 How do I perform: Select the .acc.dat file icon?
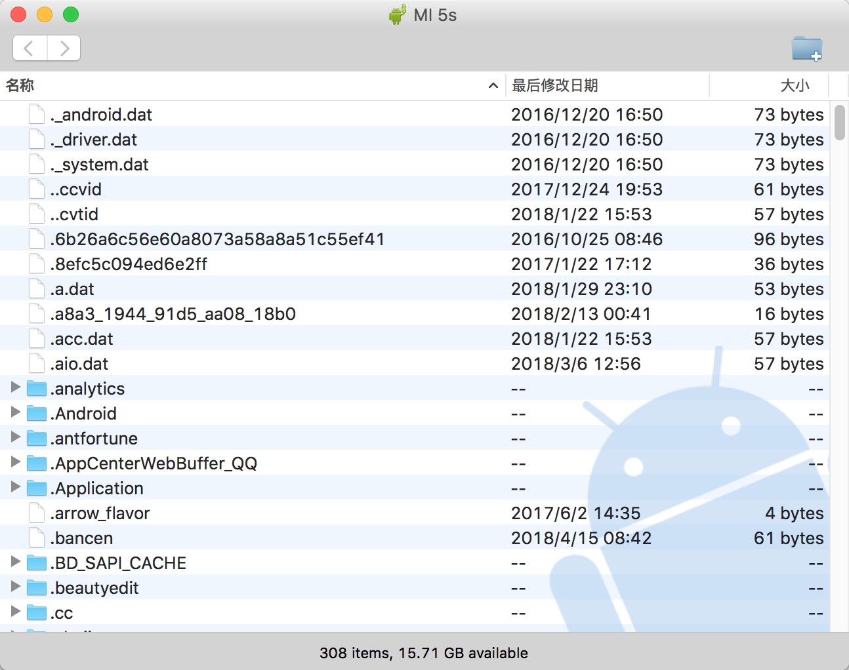[x=37, y=338]
